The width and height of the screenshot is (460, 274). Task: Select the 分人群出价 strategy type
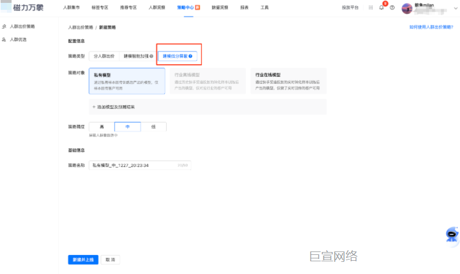104,56
